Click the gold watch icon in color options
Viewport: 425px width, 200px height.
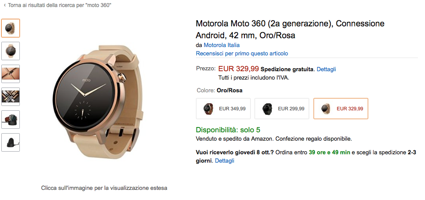tap(325, 109)
